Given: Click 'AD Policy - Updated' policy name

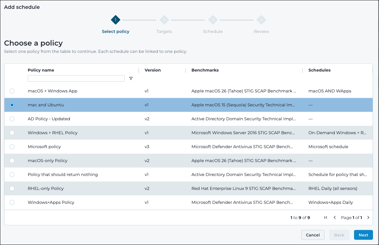Looking at the screenshot, I should [49, 119].
